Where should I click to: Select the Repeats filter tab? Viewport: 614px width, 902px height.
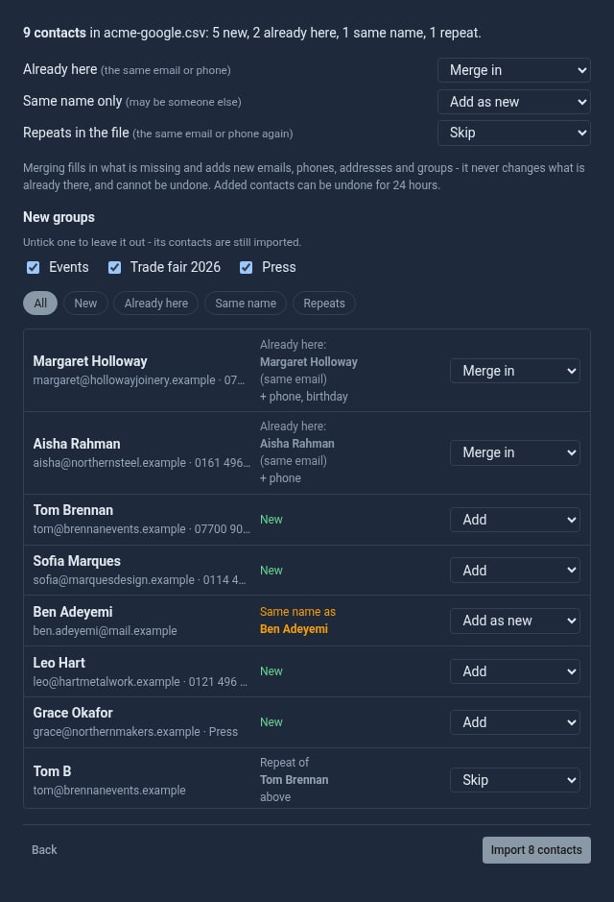[x=324, y=304]
